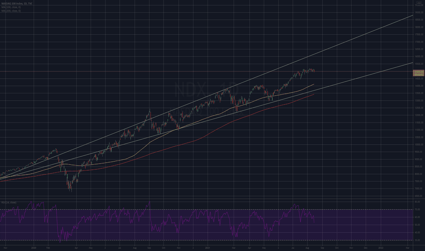Select the RSI (14, close) indicator legend
Screen dimensions: 425x251
tap(9, 203)
